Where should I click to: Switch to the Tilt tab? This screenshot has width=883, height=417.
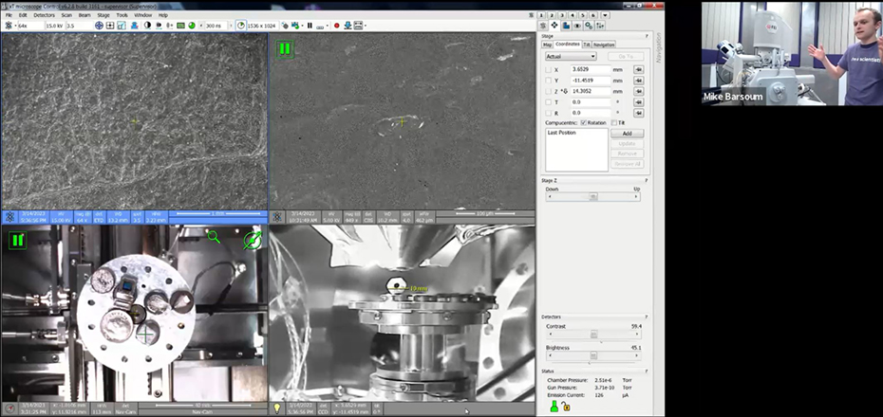tap(587, 45)
